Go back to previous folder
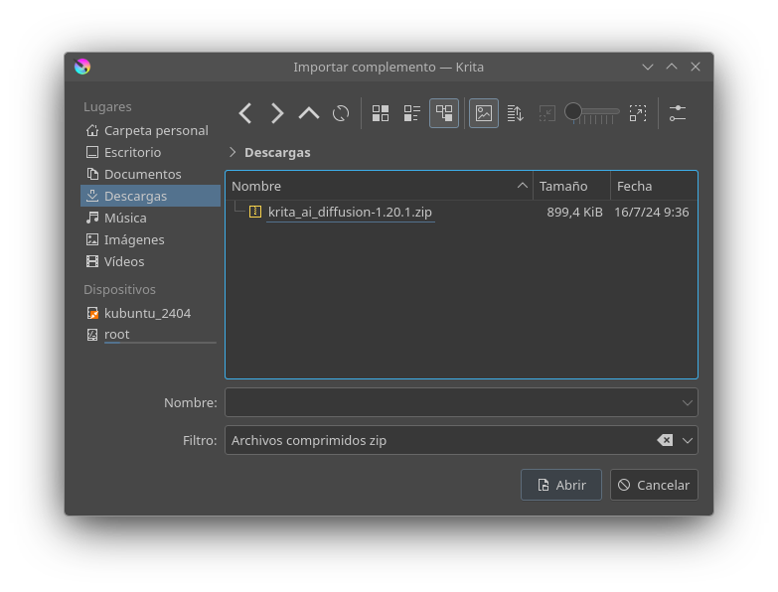The image size is (778, 592). [x=245, y=113]
